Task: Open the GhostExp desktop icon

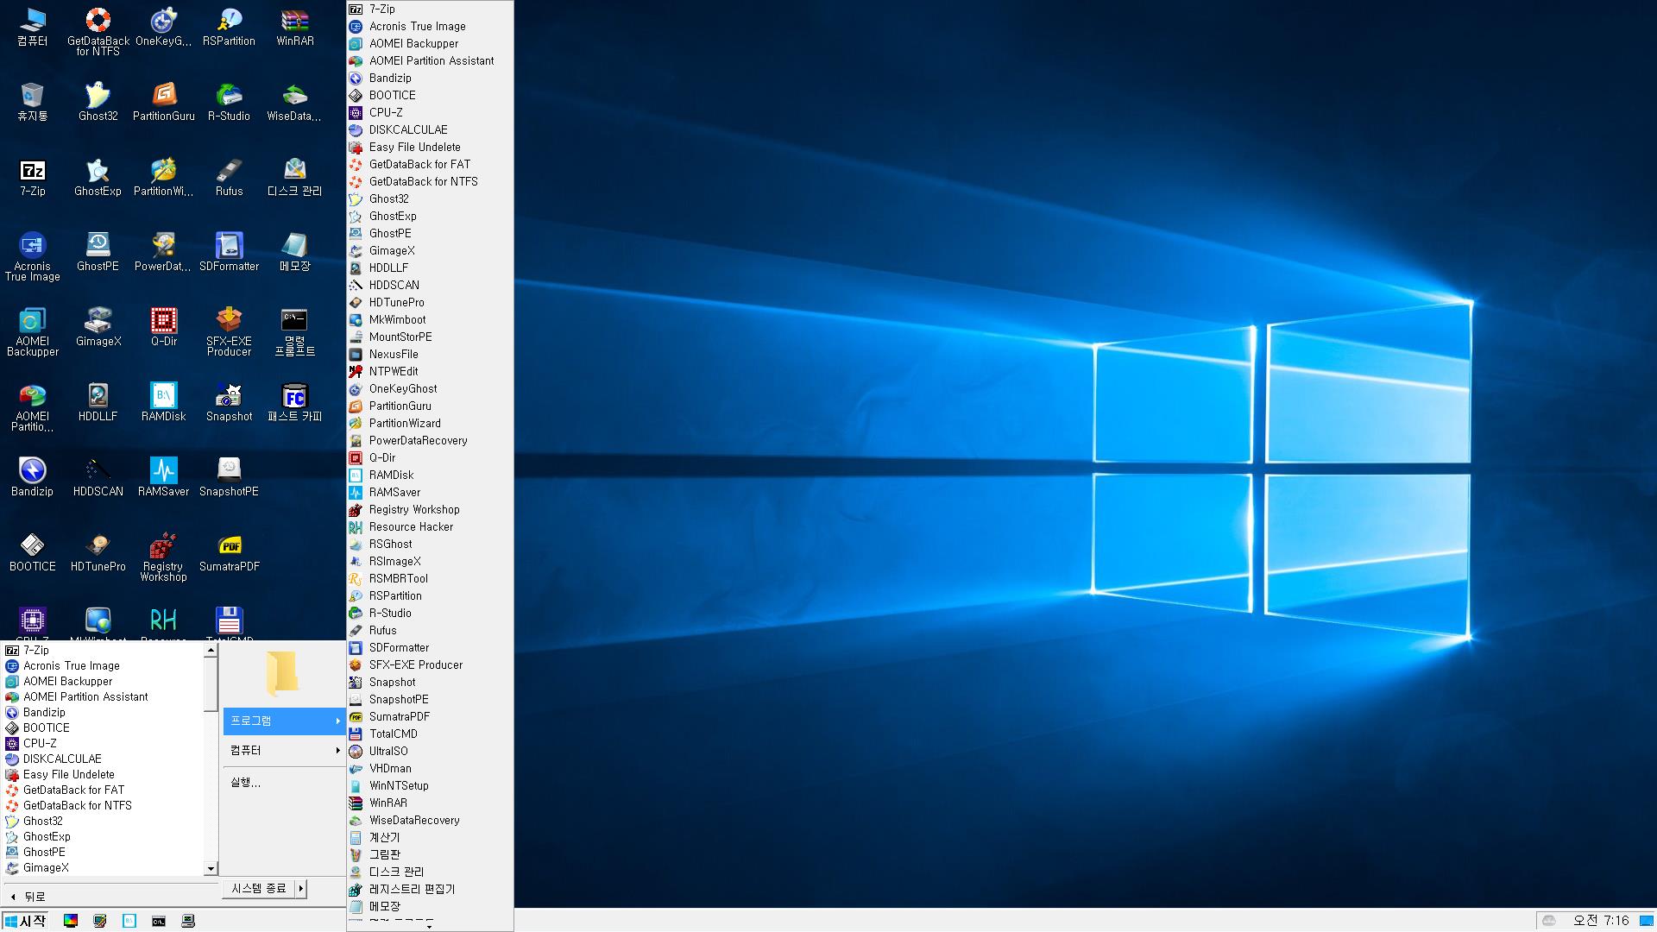Action: tap(98, 176)
